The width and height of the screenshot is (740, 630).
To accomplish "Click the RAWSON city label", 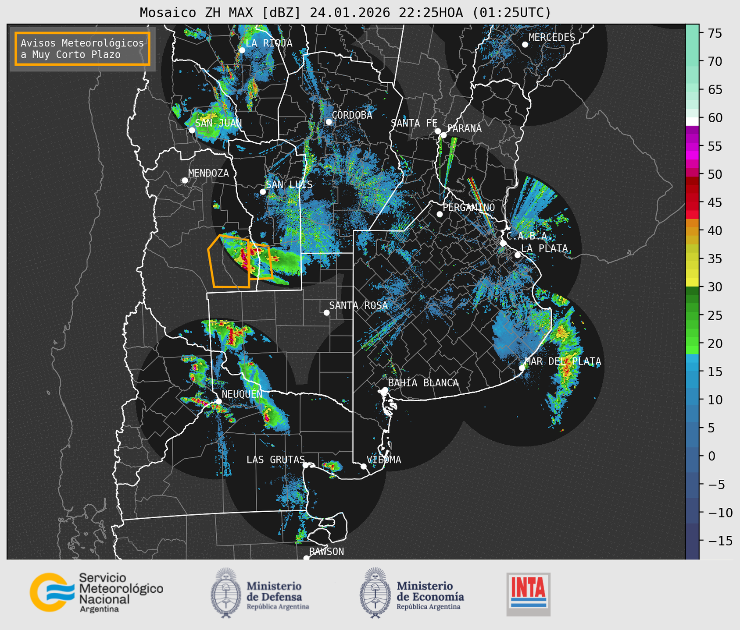I will 326,552.
